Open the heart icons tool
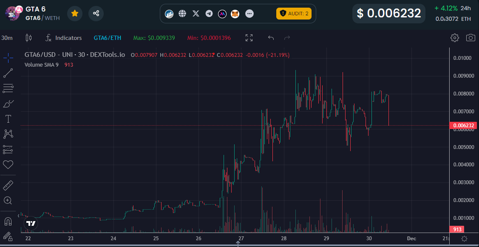The width and height of the screenshot is (479, 247). point(8,165)
